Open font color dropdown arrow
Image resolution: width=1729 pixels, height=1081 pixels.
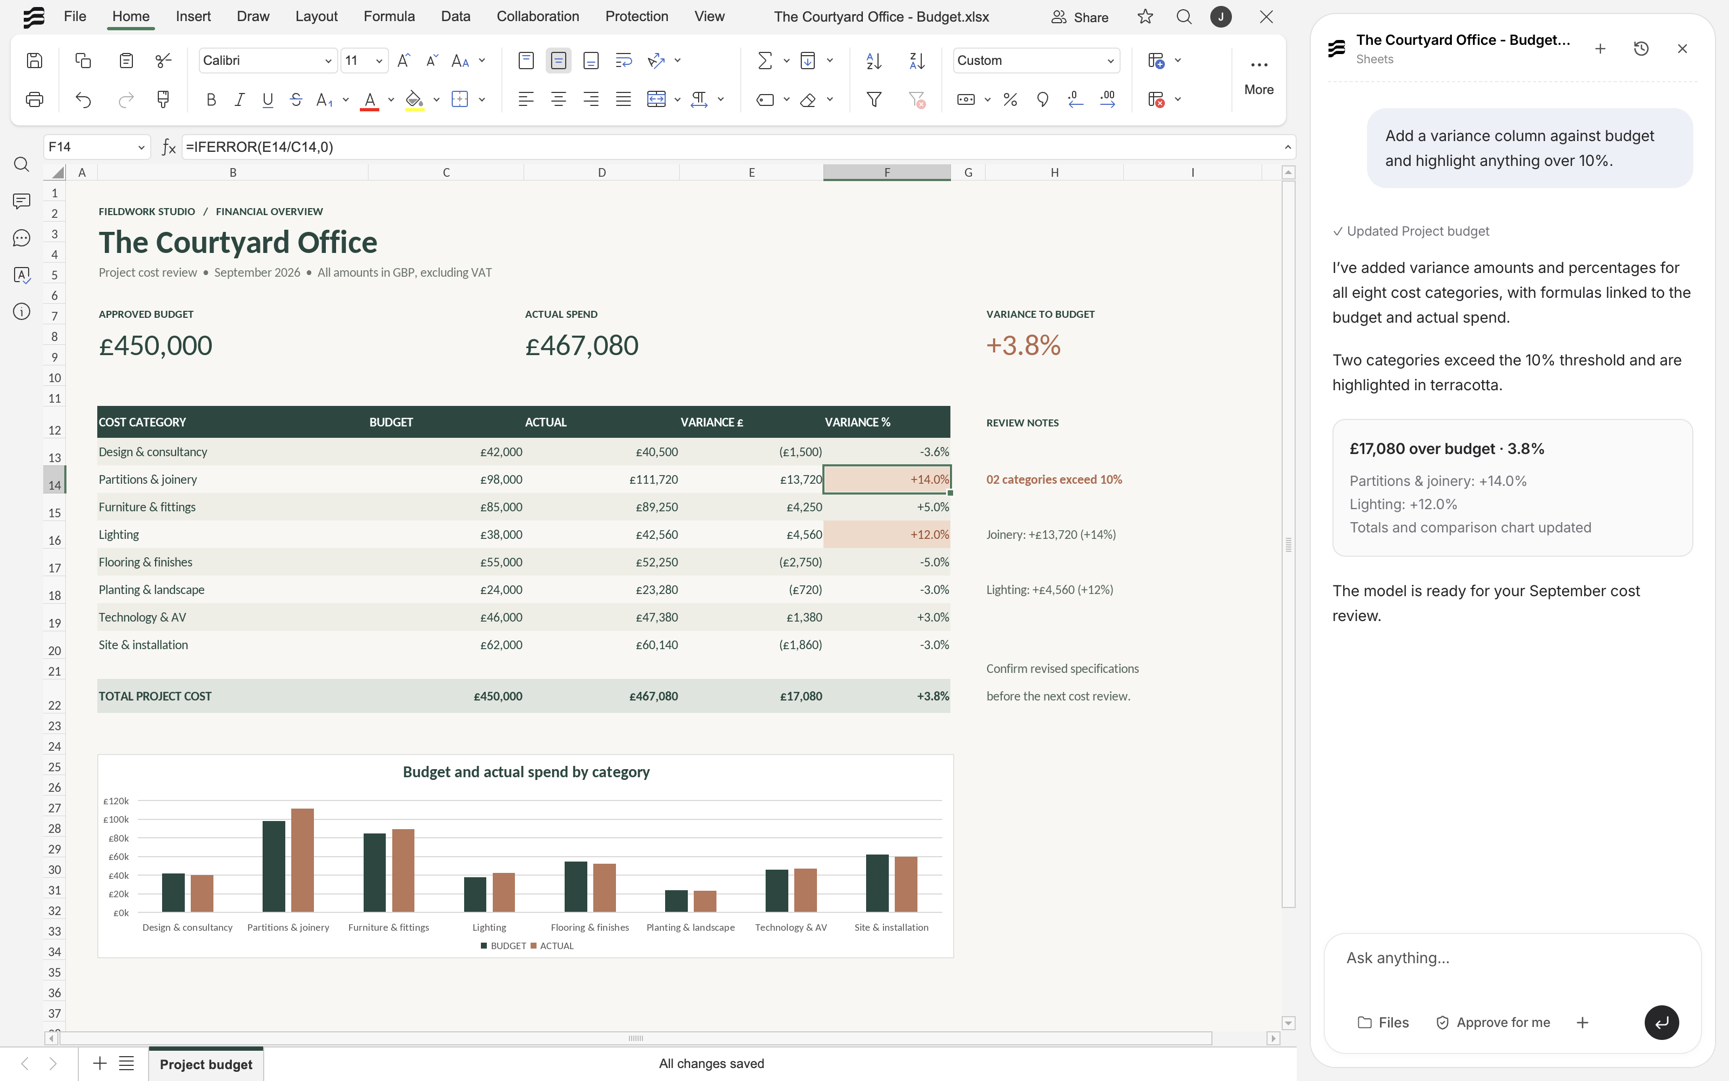pyautogui.click(x=391, y=99)
